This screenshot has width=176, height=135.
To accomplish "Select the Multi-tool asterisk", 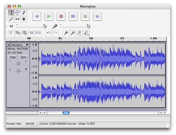I will pos(24,19).
